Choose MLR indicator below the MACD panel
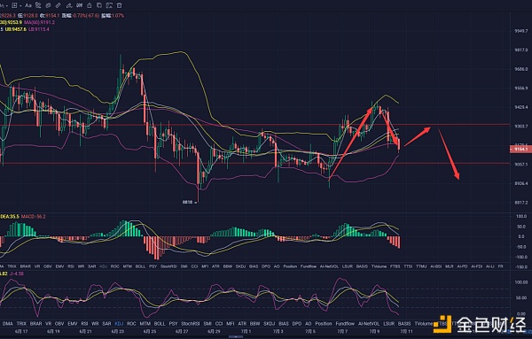 pos(450,266)
